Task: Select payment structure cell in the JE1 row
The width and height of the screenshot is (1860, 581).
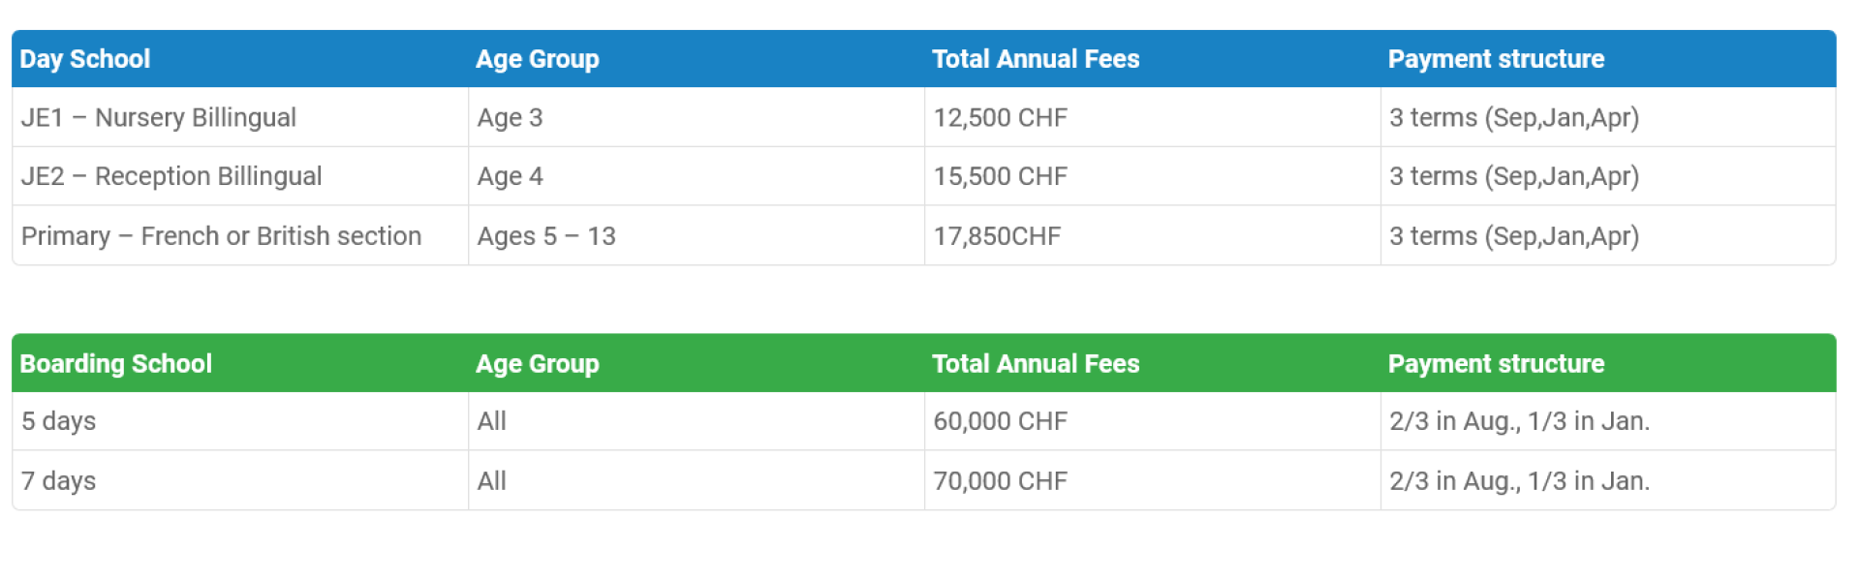Action: (x=1514, y=118)
